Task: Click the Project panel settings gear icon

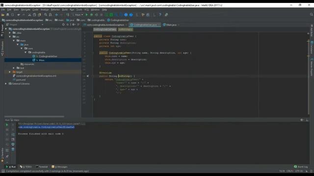Action: coord(74,24)
